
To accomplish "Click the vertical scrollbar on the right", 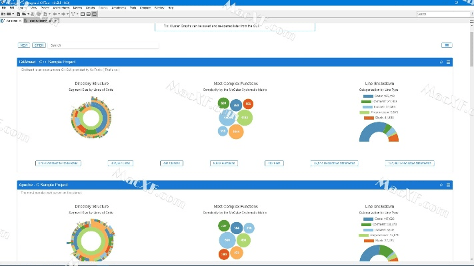I will click(x=471, y=66).
